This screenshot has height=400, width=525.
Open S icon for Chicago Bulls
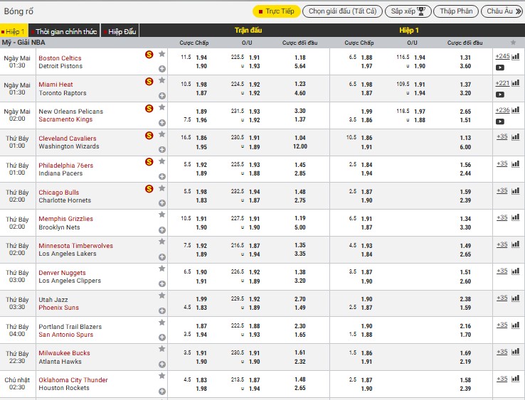point(149,189)
